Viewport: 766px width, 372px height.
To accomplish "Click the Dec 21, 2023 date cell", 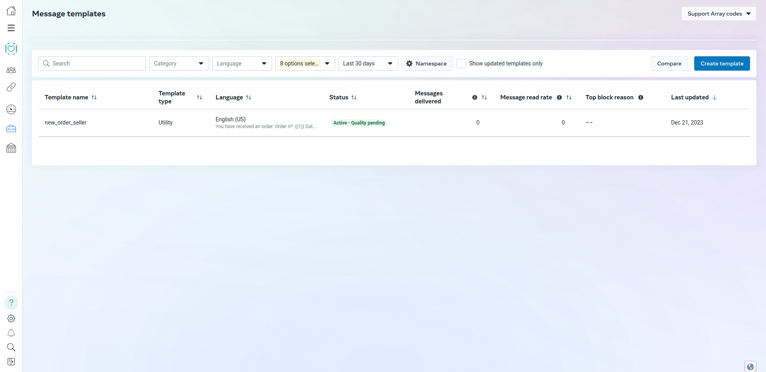I will tap(687, 123).
